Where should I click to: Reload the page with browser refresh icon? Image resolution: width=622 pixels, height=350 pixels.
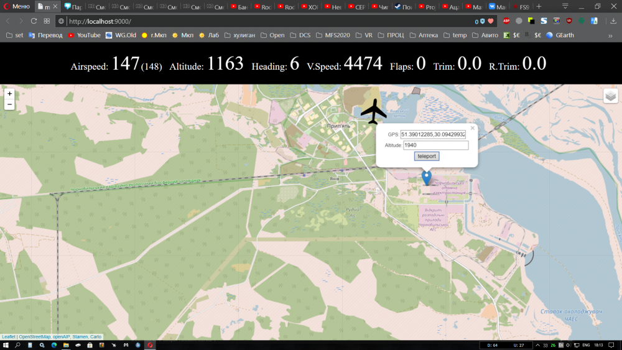(x=34, y=21)
